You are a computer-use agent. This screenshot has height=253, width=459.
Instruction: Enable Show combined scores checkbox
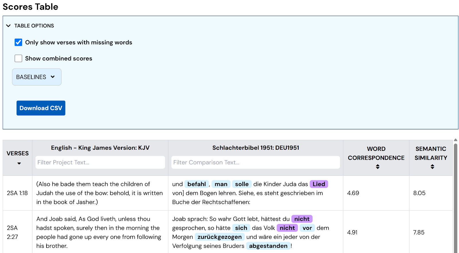[18, 58]
